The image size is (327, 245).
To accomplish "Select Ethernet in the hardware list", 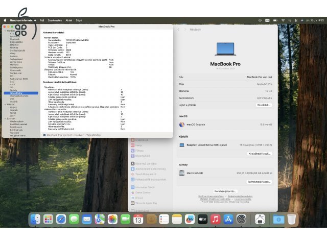I will 14,45.
